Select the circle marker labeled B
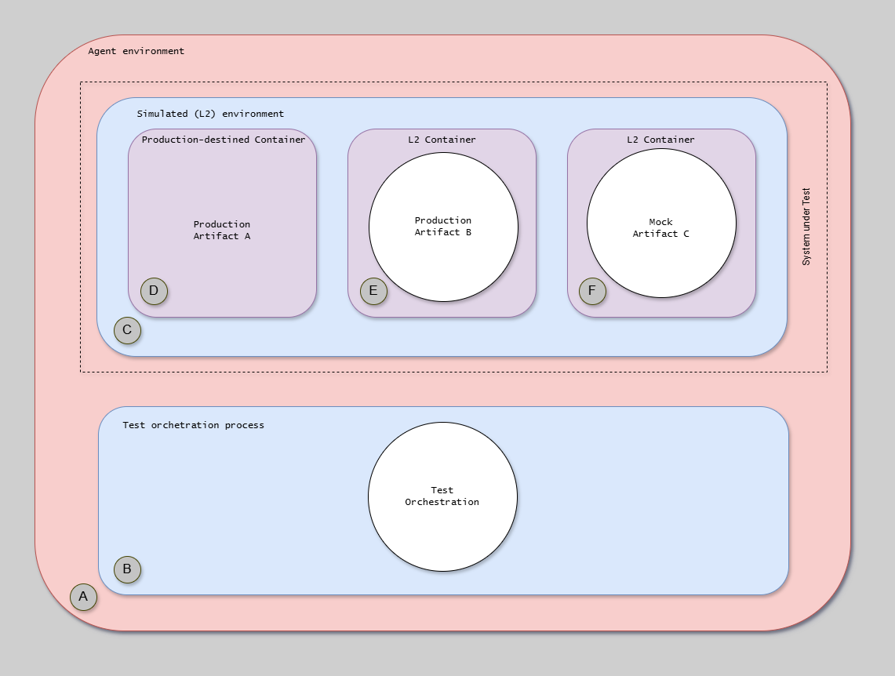 [x=126, y=569]
